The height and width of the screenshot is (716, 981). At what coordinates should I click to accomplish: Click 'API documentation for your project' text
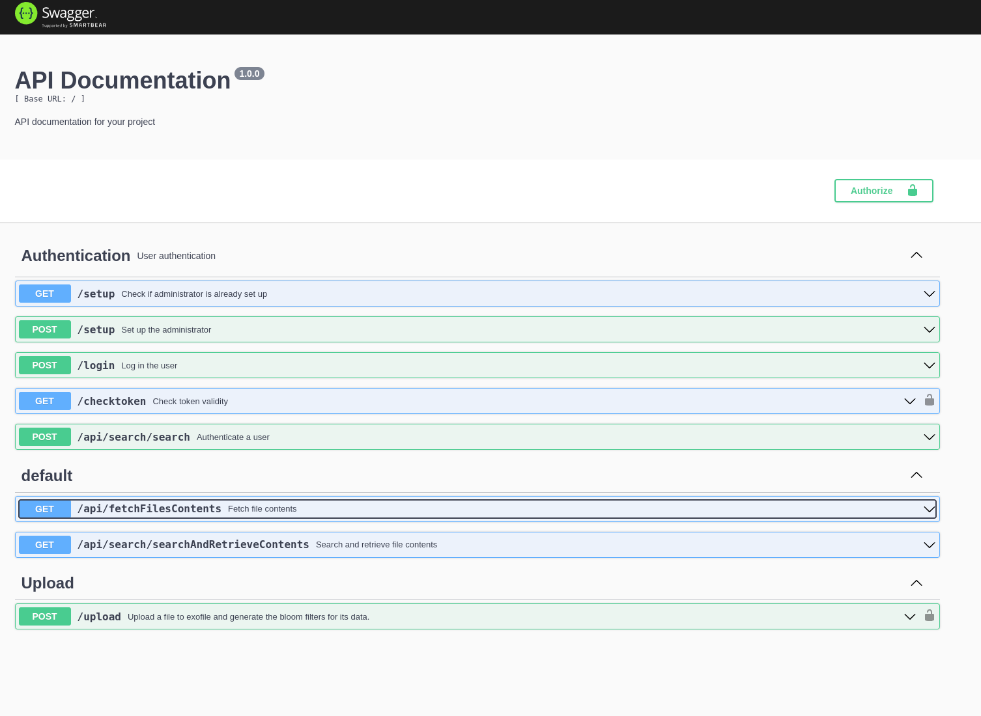coord(85,122)
